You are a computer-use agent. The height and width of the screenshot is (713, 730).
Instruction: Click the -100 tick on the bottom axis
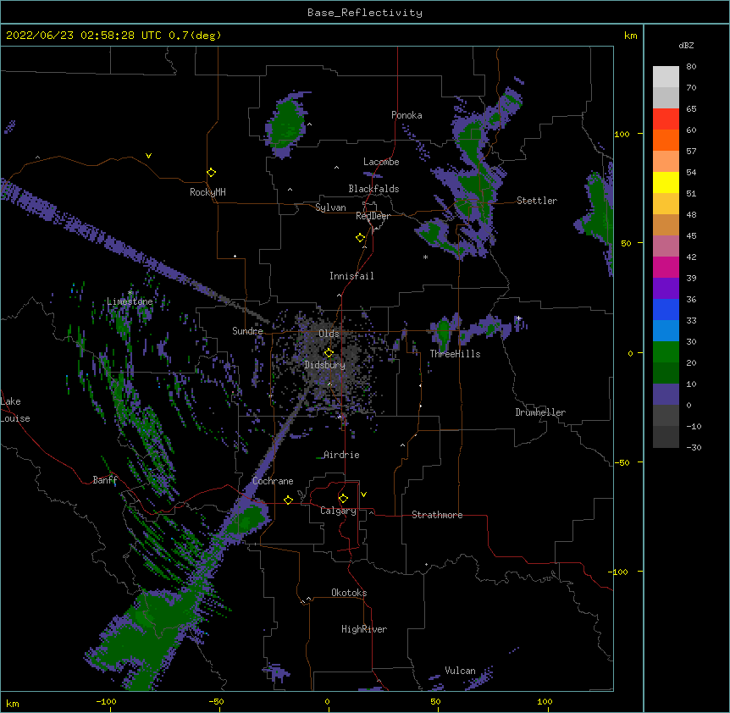coord(107,701)
